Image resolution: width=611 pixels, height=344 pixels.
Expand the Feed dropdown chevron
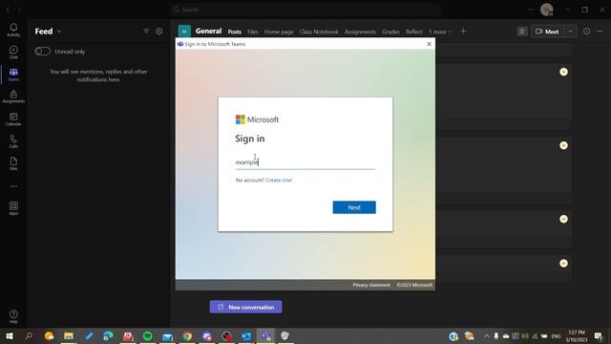pos(59,32)
